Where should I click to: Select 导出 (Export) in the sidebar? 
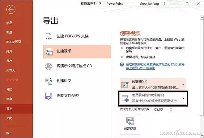tap(16, 109)
